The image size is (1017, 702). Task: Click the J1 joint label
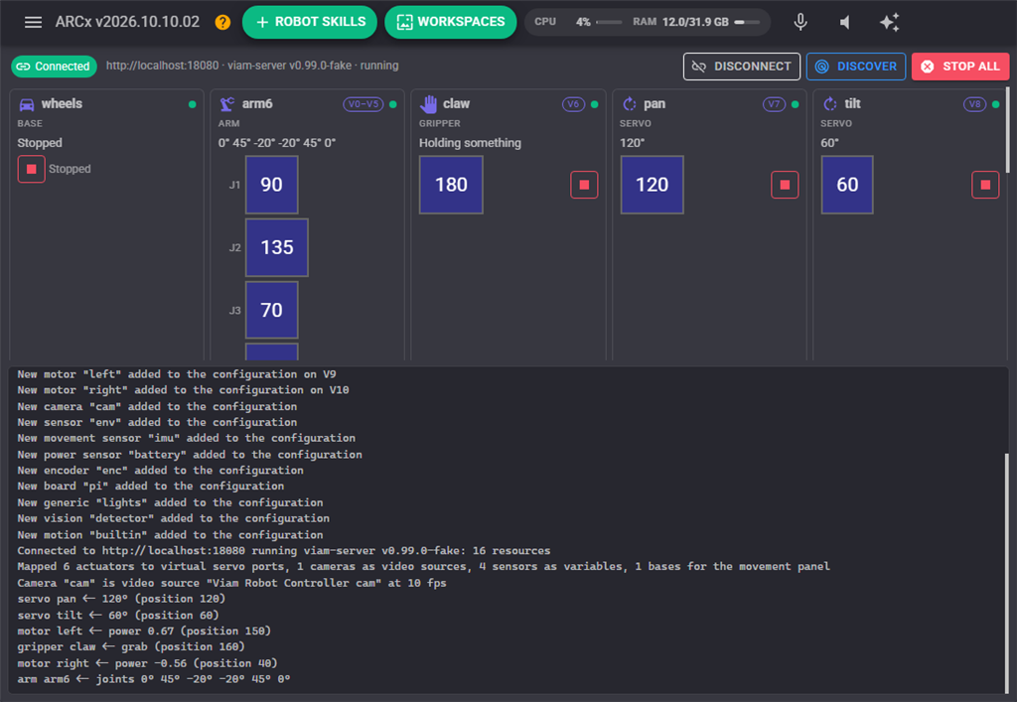[234, 186]
